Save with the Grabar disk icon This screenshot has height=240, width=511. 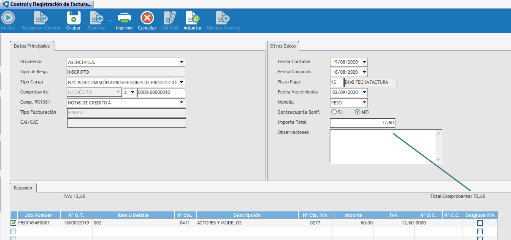click(x=73, y=18)
